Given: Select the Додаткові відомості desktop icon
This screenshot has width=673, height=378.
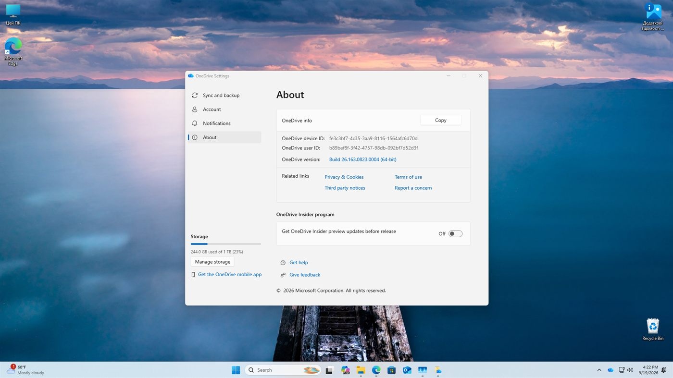Looking at the screenshot, I should (x=653, y=17).
